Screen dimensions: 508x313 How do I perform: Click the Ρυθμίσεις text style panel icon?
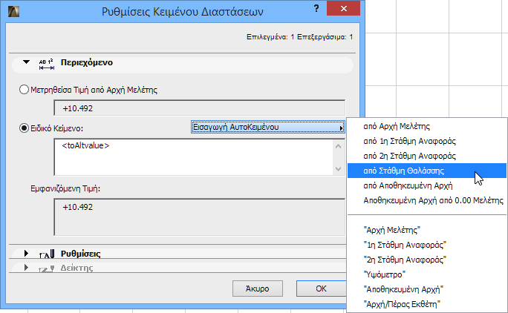click(x=47, y=254)
